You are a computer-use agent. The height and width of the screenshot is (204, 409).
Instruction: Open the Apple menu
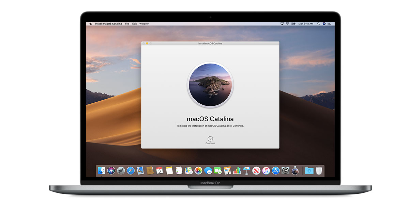point(91,24)
